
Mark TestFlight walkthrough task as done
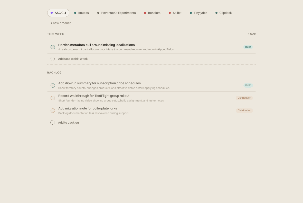coord(53,98)
